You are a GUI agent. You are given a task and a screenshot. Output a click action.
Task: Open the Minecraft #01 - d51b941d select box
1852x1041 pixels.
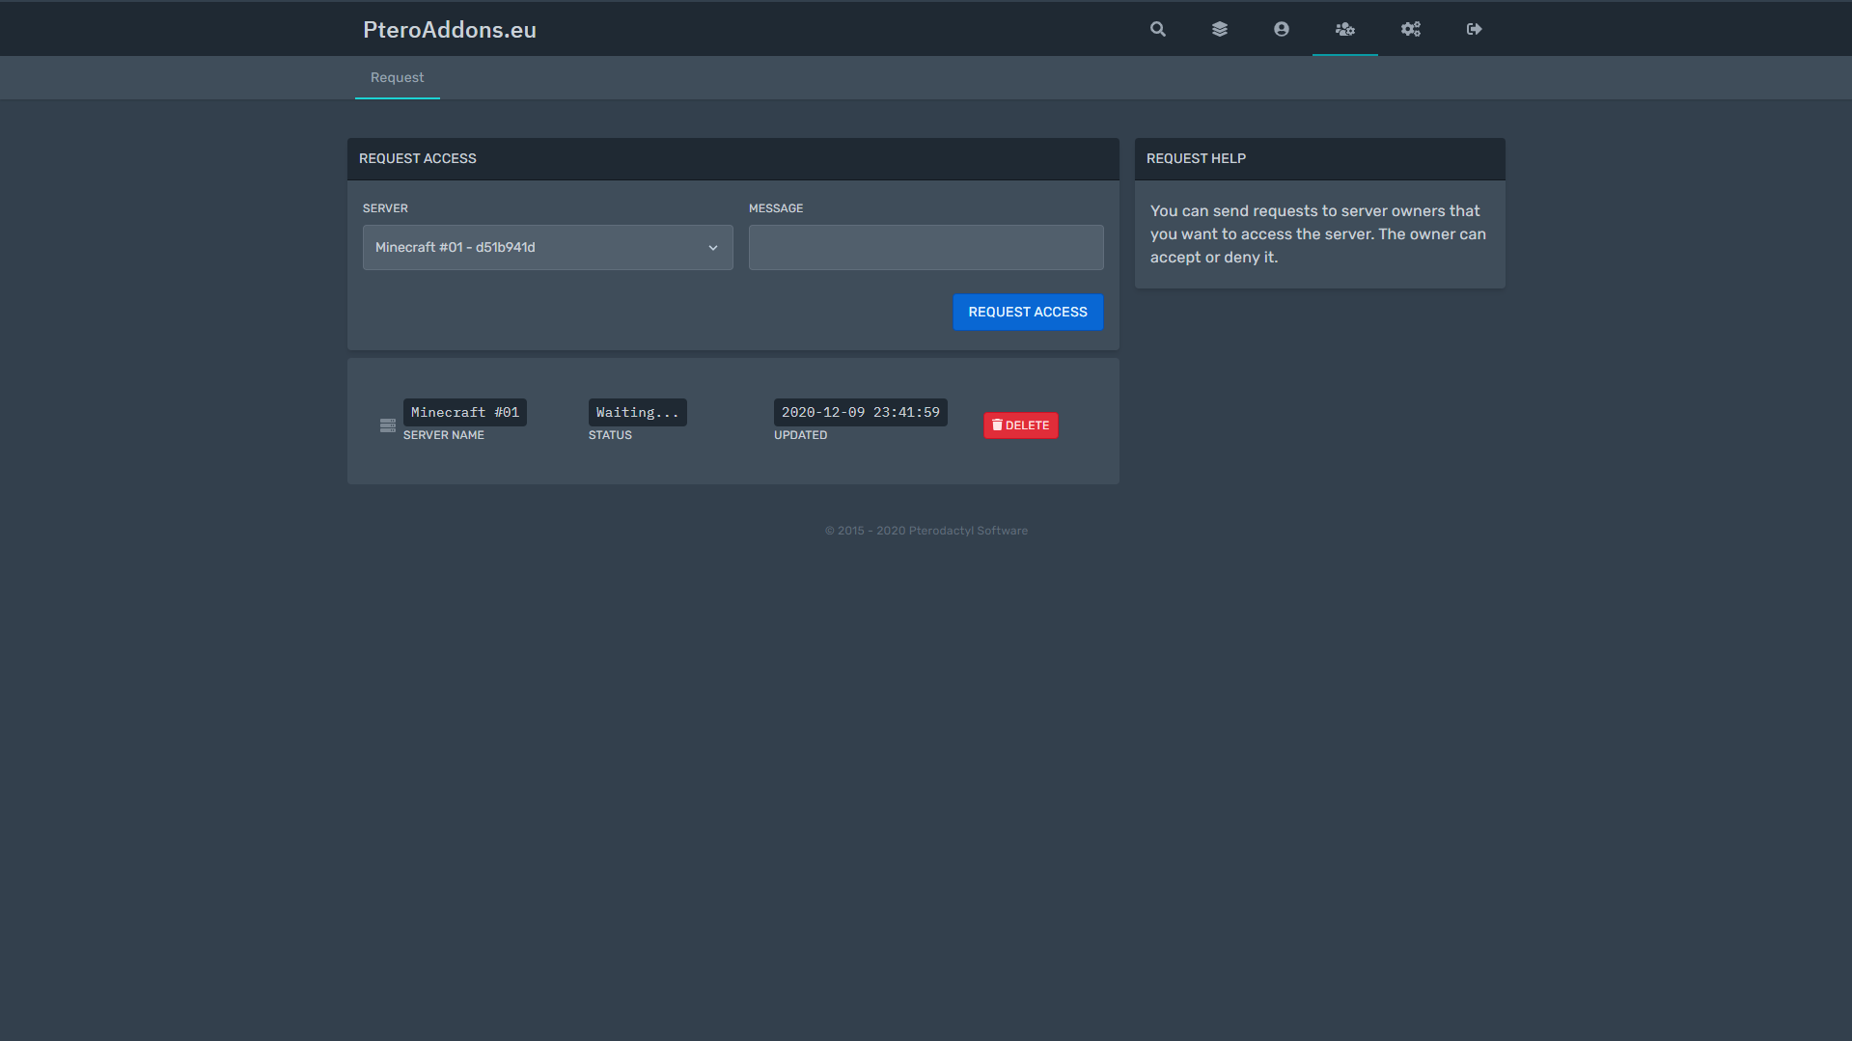(536, 248)
